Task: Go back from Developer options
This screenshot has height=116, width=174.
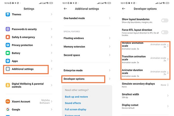Action: [x=124, y=9]
